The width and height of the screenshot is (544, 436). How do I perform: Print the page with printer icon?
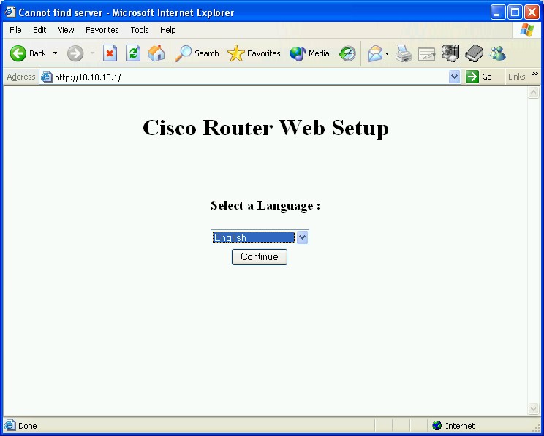point(404,53)
